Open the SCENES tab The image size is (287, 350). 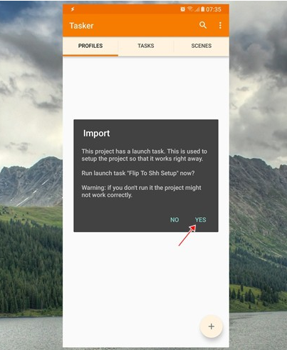pos(202,46)
